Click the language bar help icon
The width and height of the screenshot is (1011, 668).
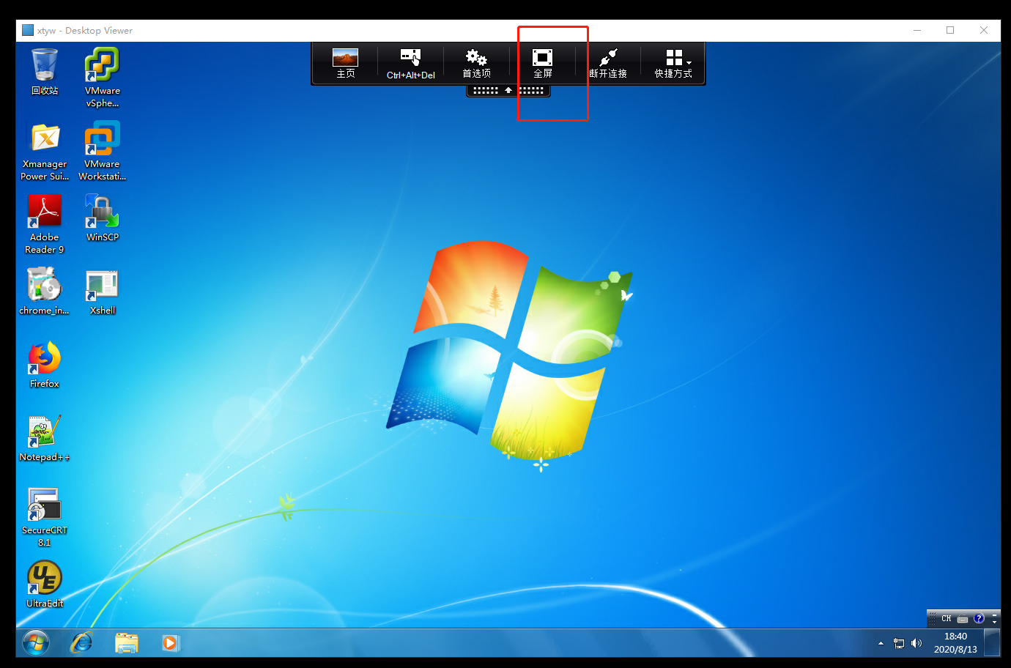tap(979, 618)
